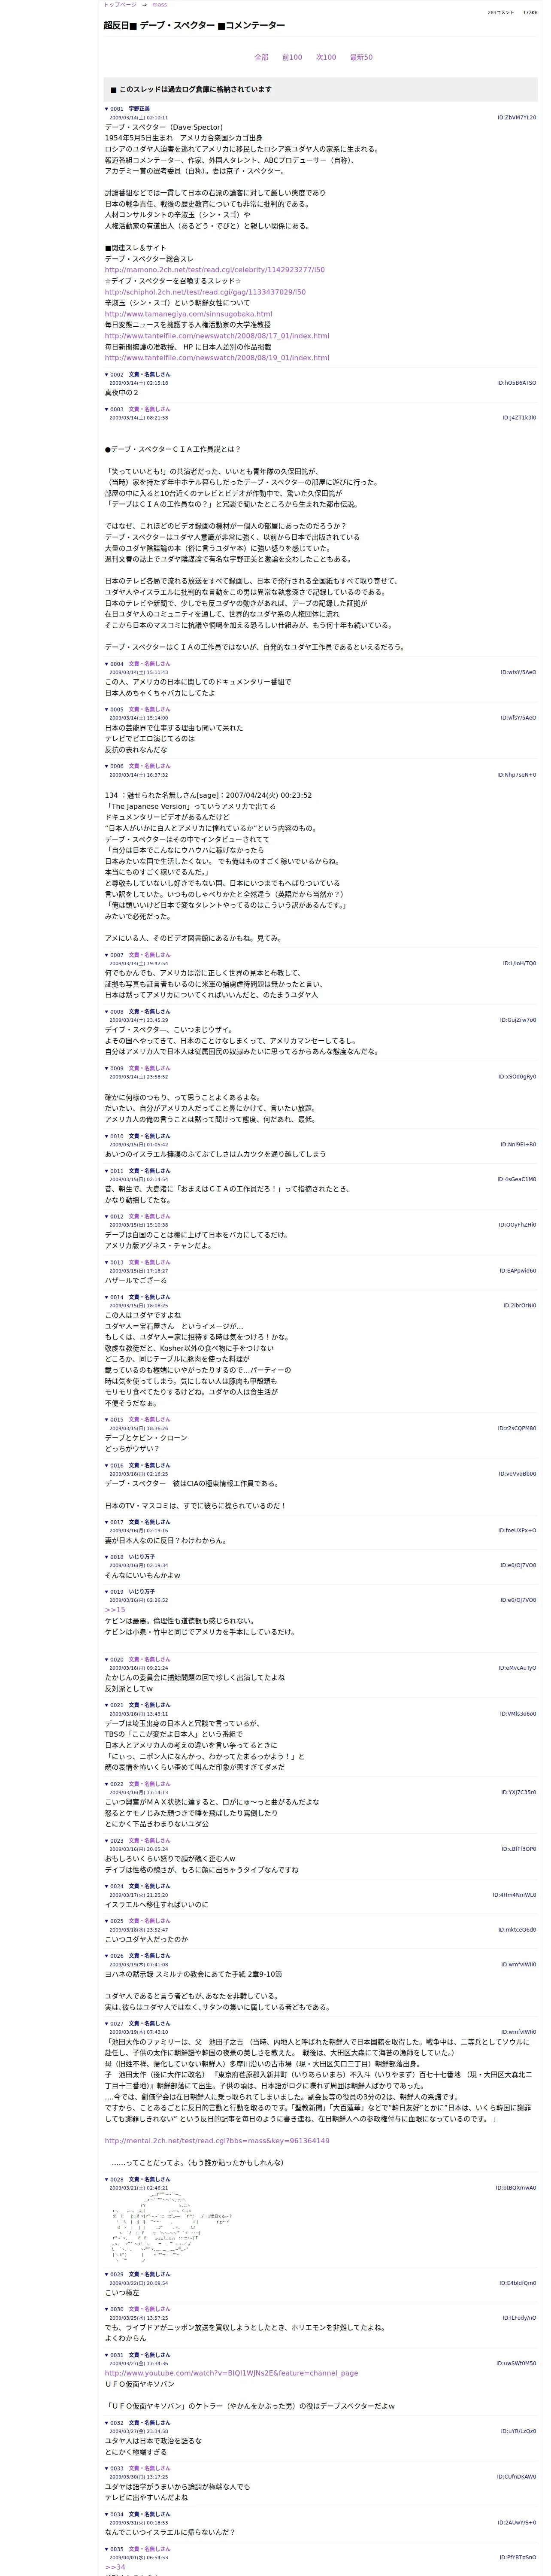Select ID:4Hm4NmWL0 of post 0024
551x2576 pixels.
(514, 1895)
